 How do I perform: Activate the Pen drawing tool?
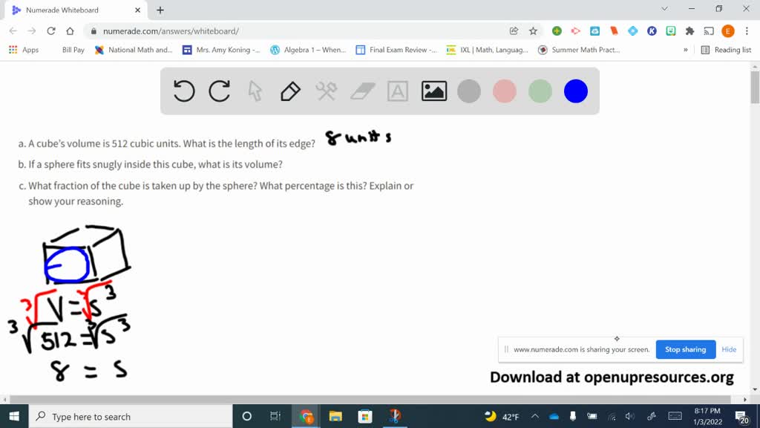click(x=289, y=91)
